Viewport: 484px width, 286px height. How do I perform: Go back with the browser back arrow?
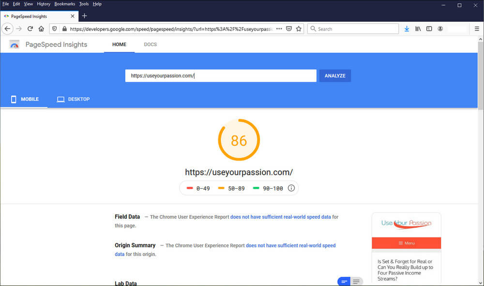pos(7,29)
